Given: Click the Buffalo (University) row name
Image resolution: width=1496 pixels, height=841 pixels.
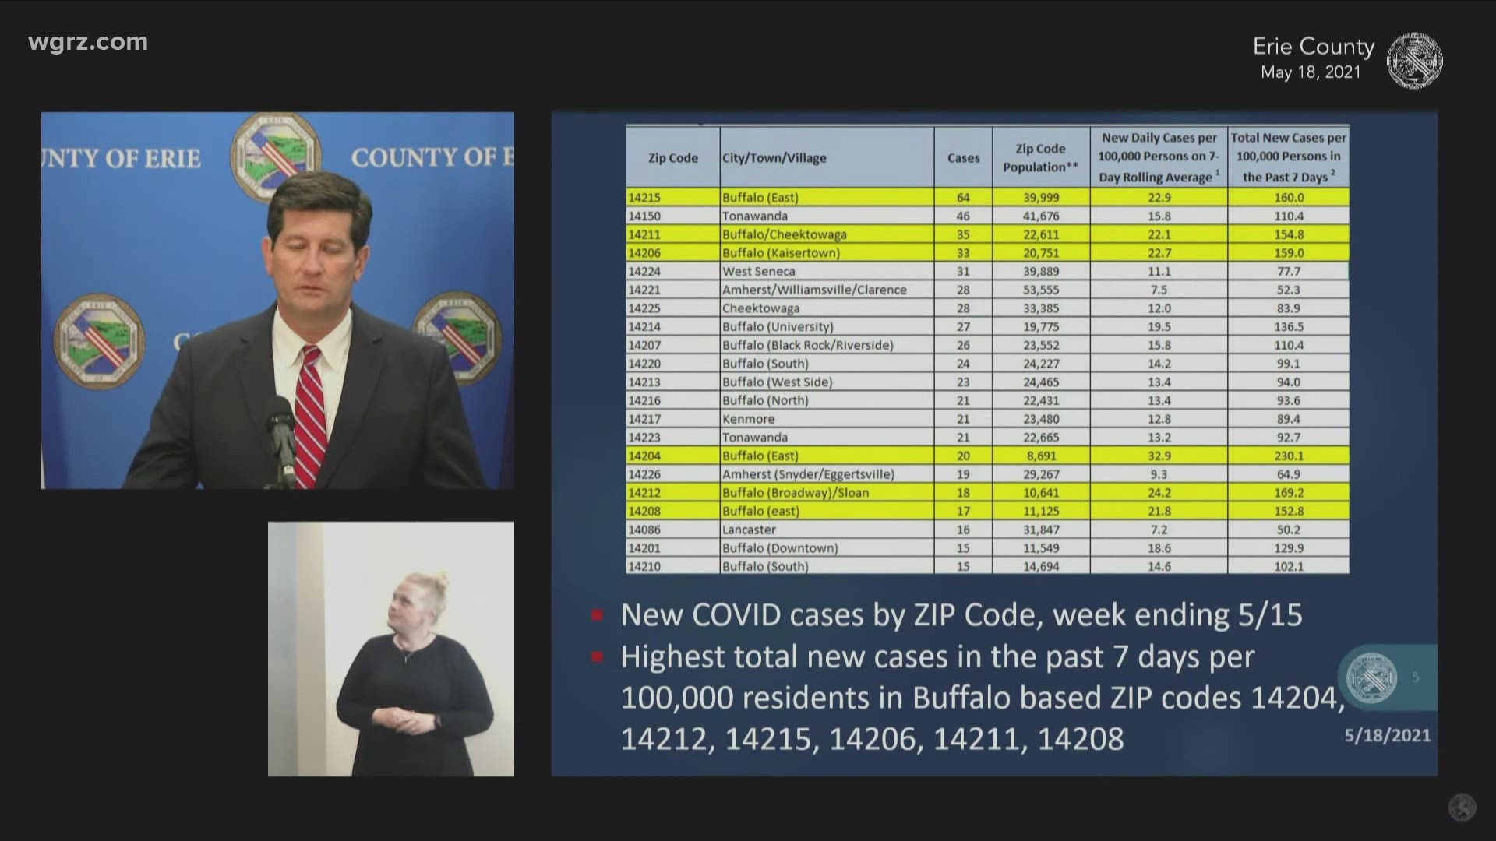Looking at the screenshot, I should [778, 327].
